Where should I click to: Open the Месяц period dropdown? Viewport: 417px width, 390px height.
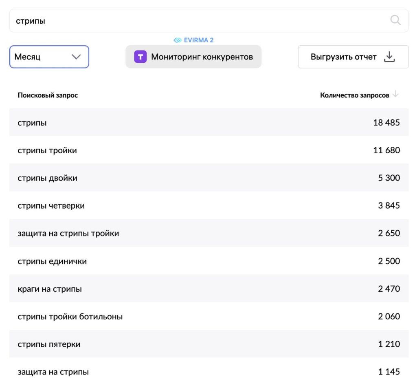49,57
